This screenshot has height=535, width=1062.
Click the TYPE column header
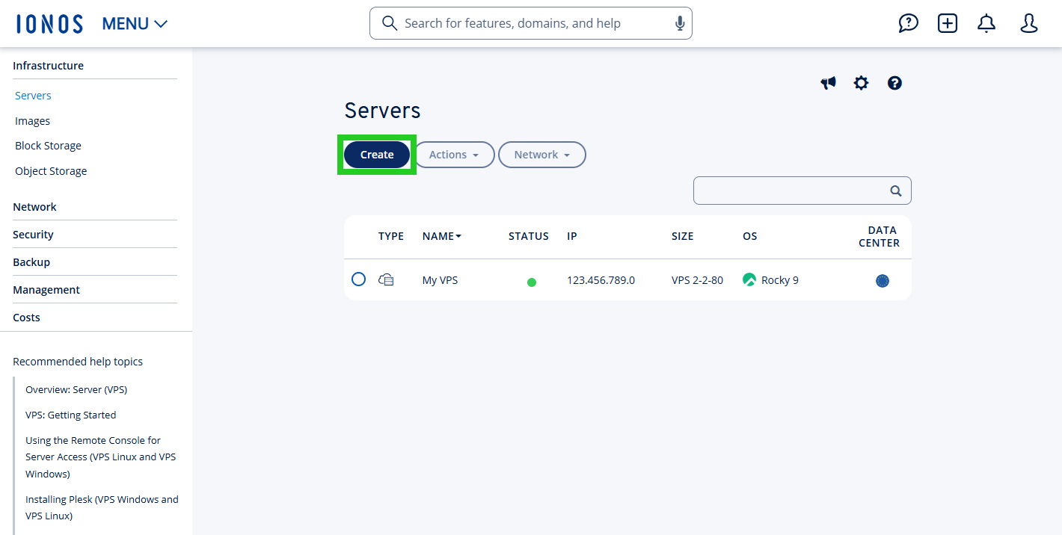(x=391, y=236)
